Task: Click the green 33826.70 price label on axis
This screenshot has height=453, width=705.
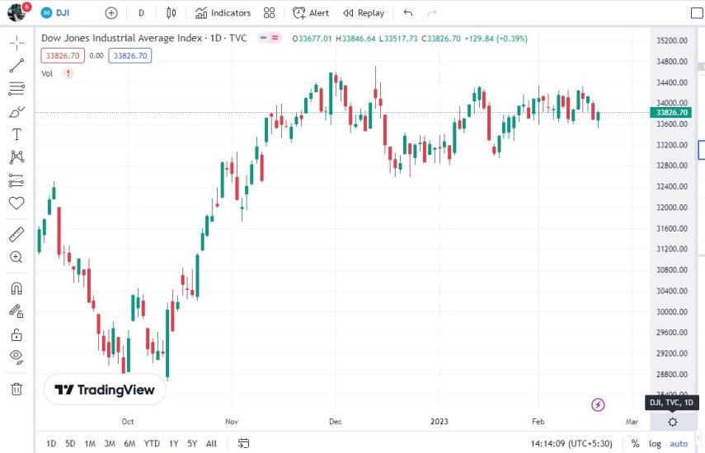Action: pyautogui.click(x=671, y=112)
